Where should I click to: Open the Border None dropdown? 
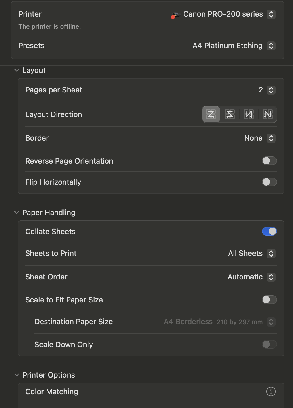pos(260,138)
